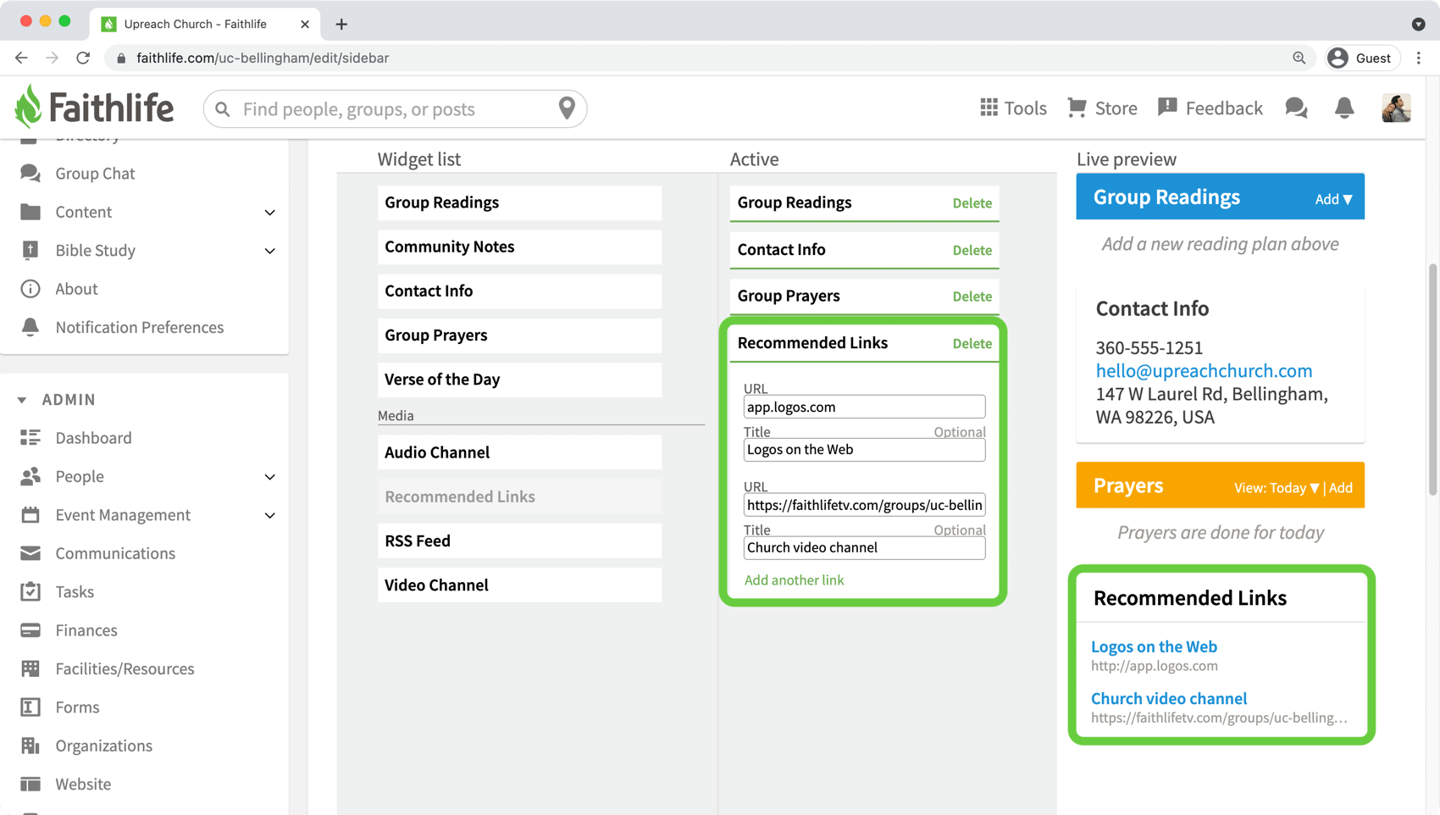Expand the Content sidebar section
Viewport: 1440px width, 815px height.
click(269, 212)
